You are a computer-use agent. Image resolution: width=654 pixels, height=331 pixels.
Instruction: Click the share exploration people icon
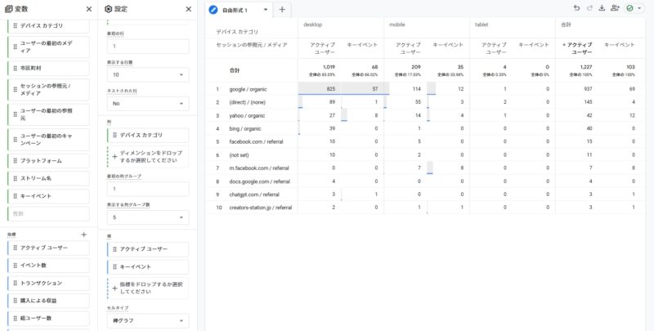pyautogui.click(x=615, y=9)
